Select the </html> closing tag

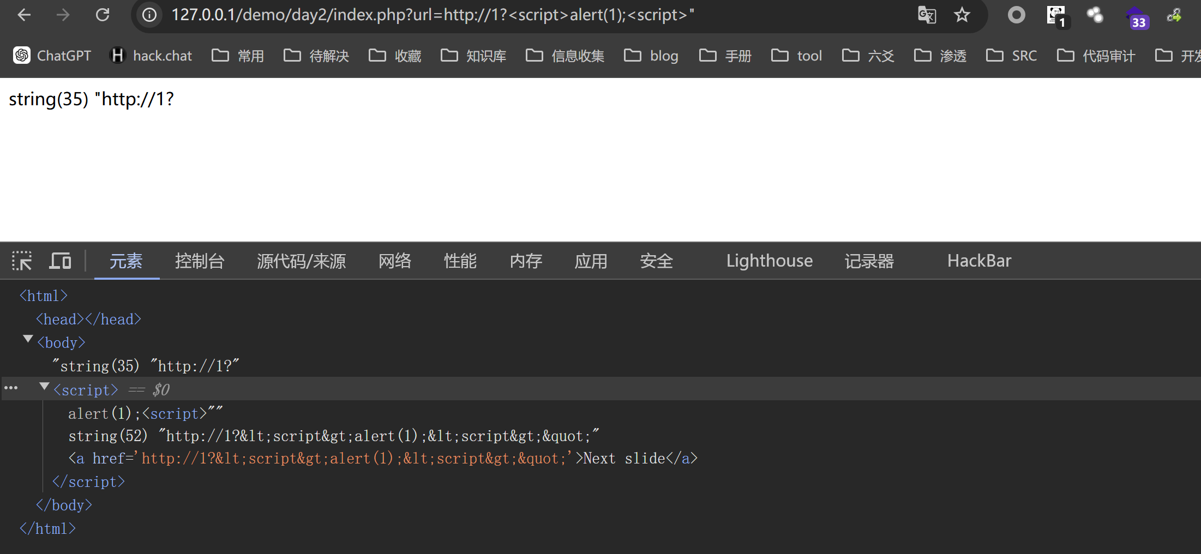(x=47, y=529)
